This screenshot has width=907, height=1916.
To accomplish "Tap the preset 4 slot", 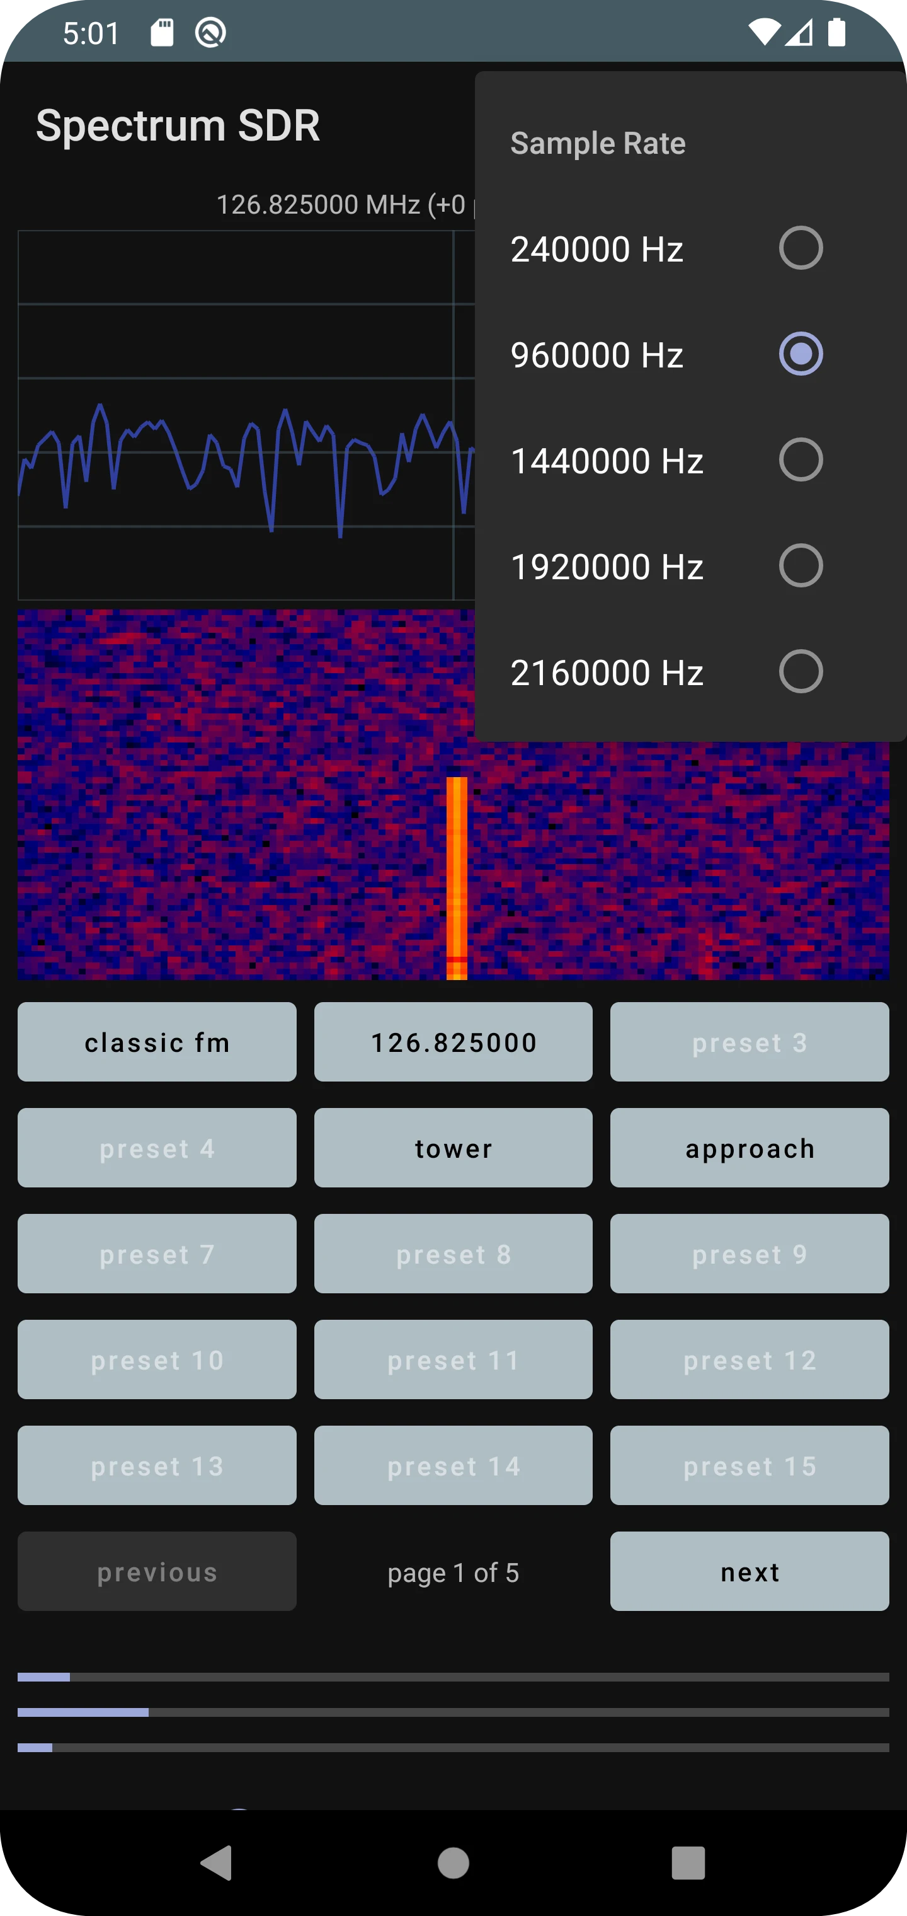I will 157,1148.
